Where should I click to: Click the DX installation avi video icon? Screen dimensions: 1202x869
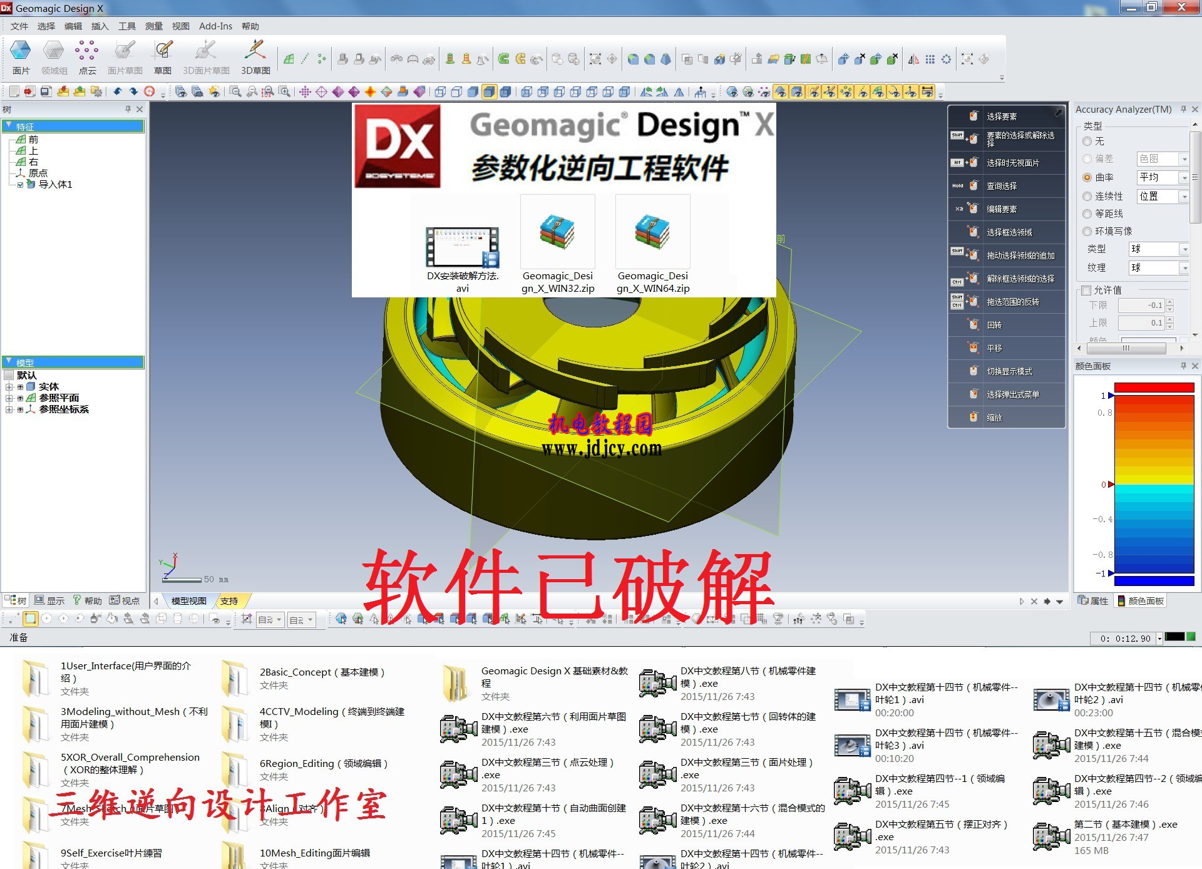462,247
